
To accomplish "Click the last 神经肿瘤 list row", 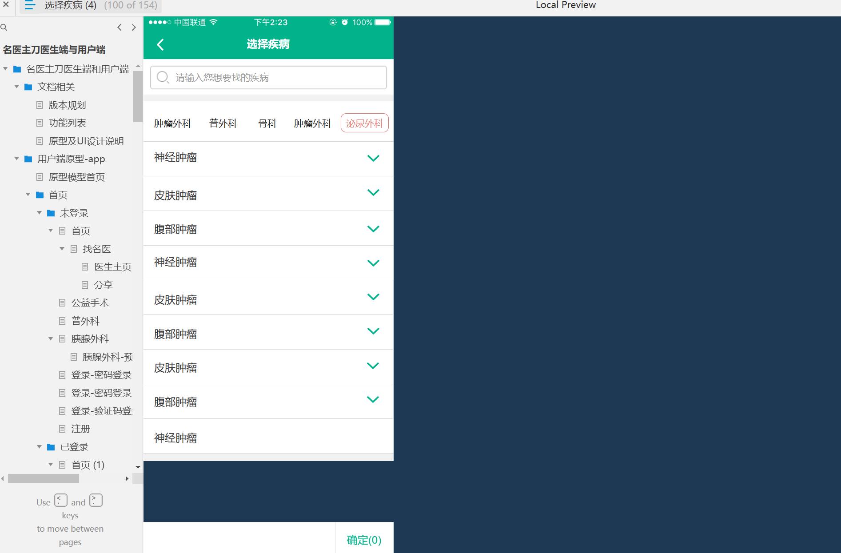I will 268,436.
